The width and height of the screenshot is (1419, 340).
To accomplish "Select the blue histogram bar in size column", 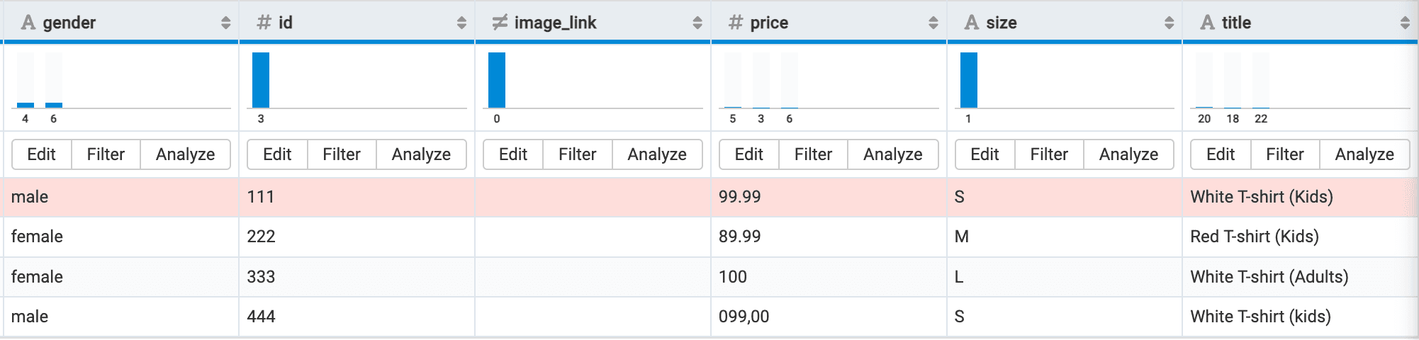I will click(968, 79).
